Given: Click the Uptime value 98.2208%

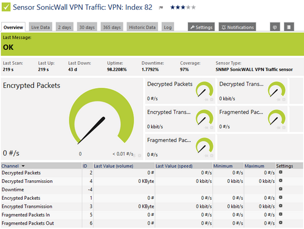Looking at the screenshot, I should [117, 69].
